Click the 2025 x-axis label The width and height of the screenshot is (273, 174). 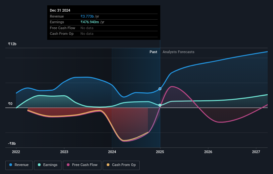click(x=160, y=152)
